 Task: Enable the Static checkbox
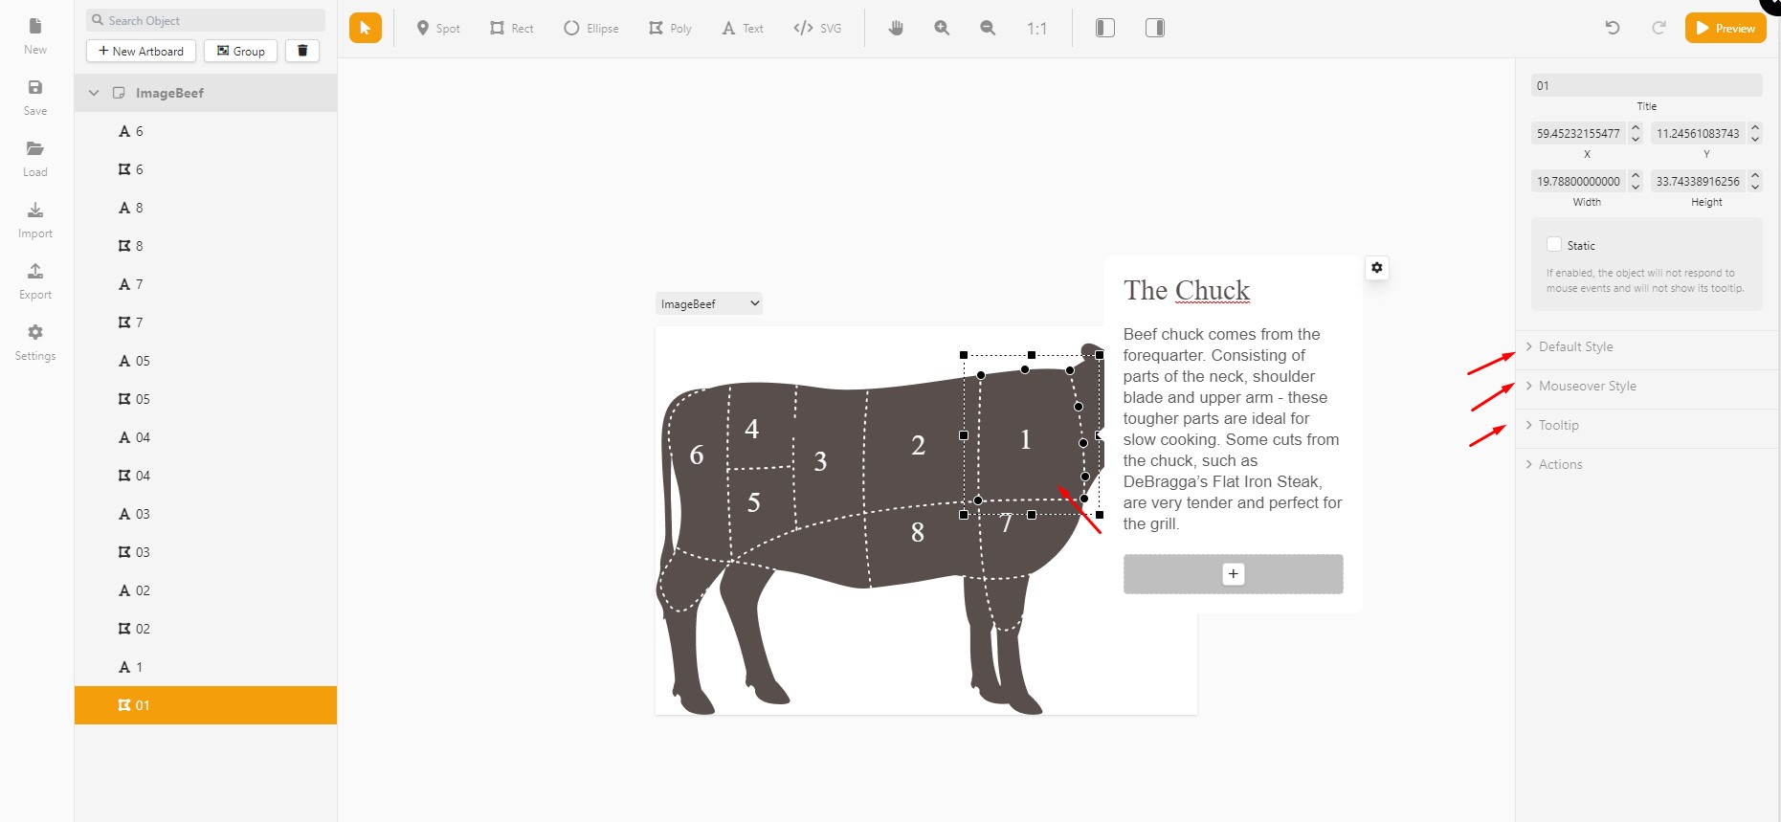1554,245
